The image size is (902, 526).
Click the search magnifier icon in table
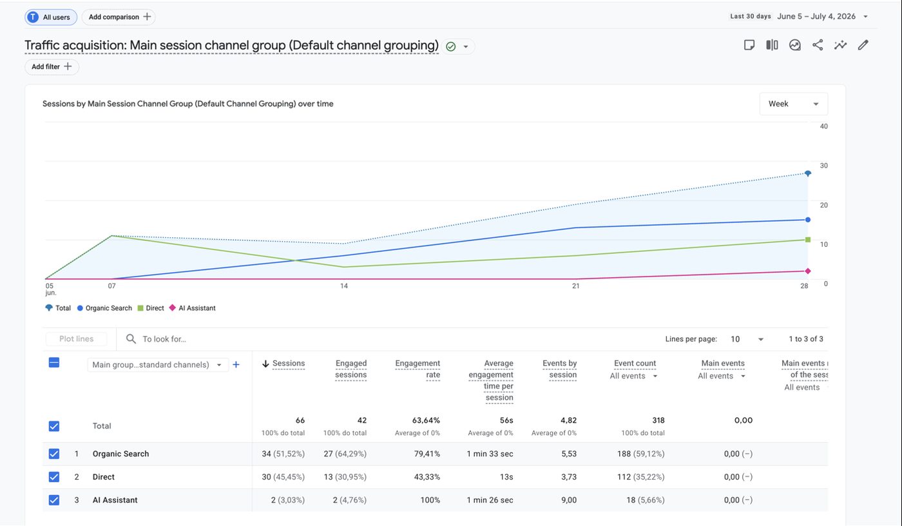(131, 339)
